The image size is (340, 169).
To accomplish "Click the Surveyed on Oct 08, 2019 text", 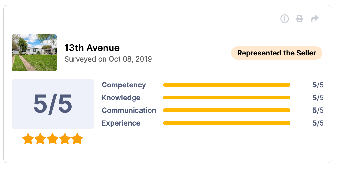I will (x=108, y=59).
